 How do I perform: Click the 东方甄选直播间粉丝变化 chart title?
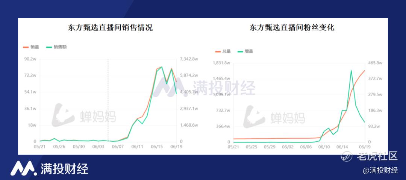292,27
